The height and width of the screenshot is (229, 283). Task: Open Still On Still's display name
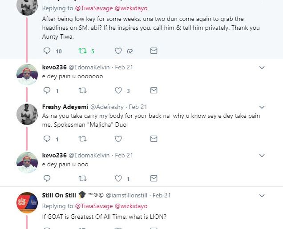59,195
